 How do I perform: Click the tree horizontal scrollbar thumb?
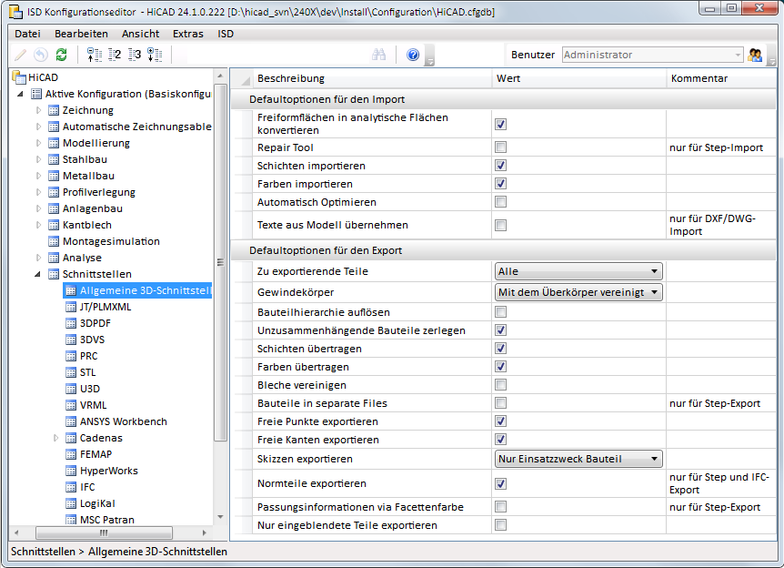point(104,532)
